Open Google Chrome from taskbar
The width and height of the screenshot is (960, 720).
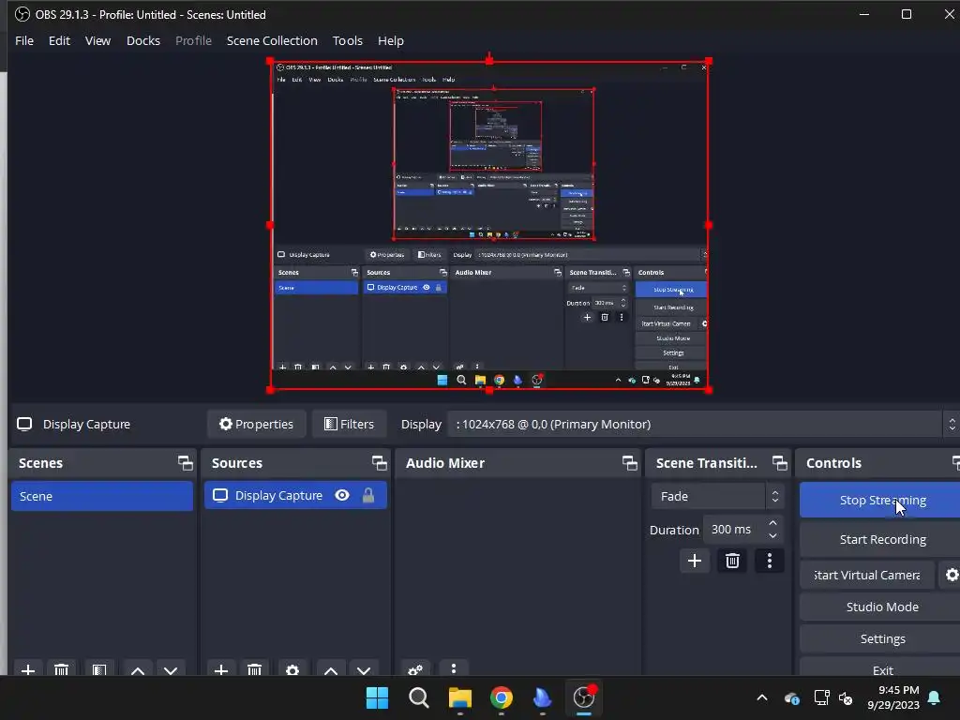[502, 697]
